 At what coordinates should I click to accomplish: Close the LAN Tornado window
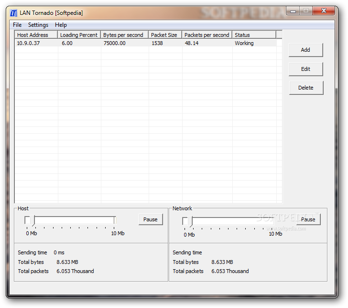click(324, 11)
